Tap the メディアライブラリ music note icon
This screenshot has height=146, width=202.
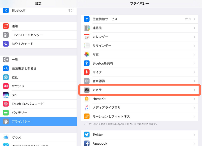[x=87, y=108]
